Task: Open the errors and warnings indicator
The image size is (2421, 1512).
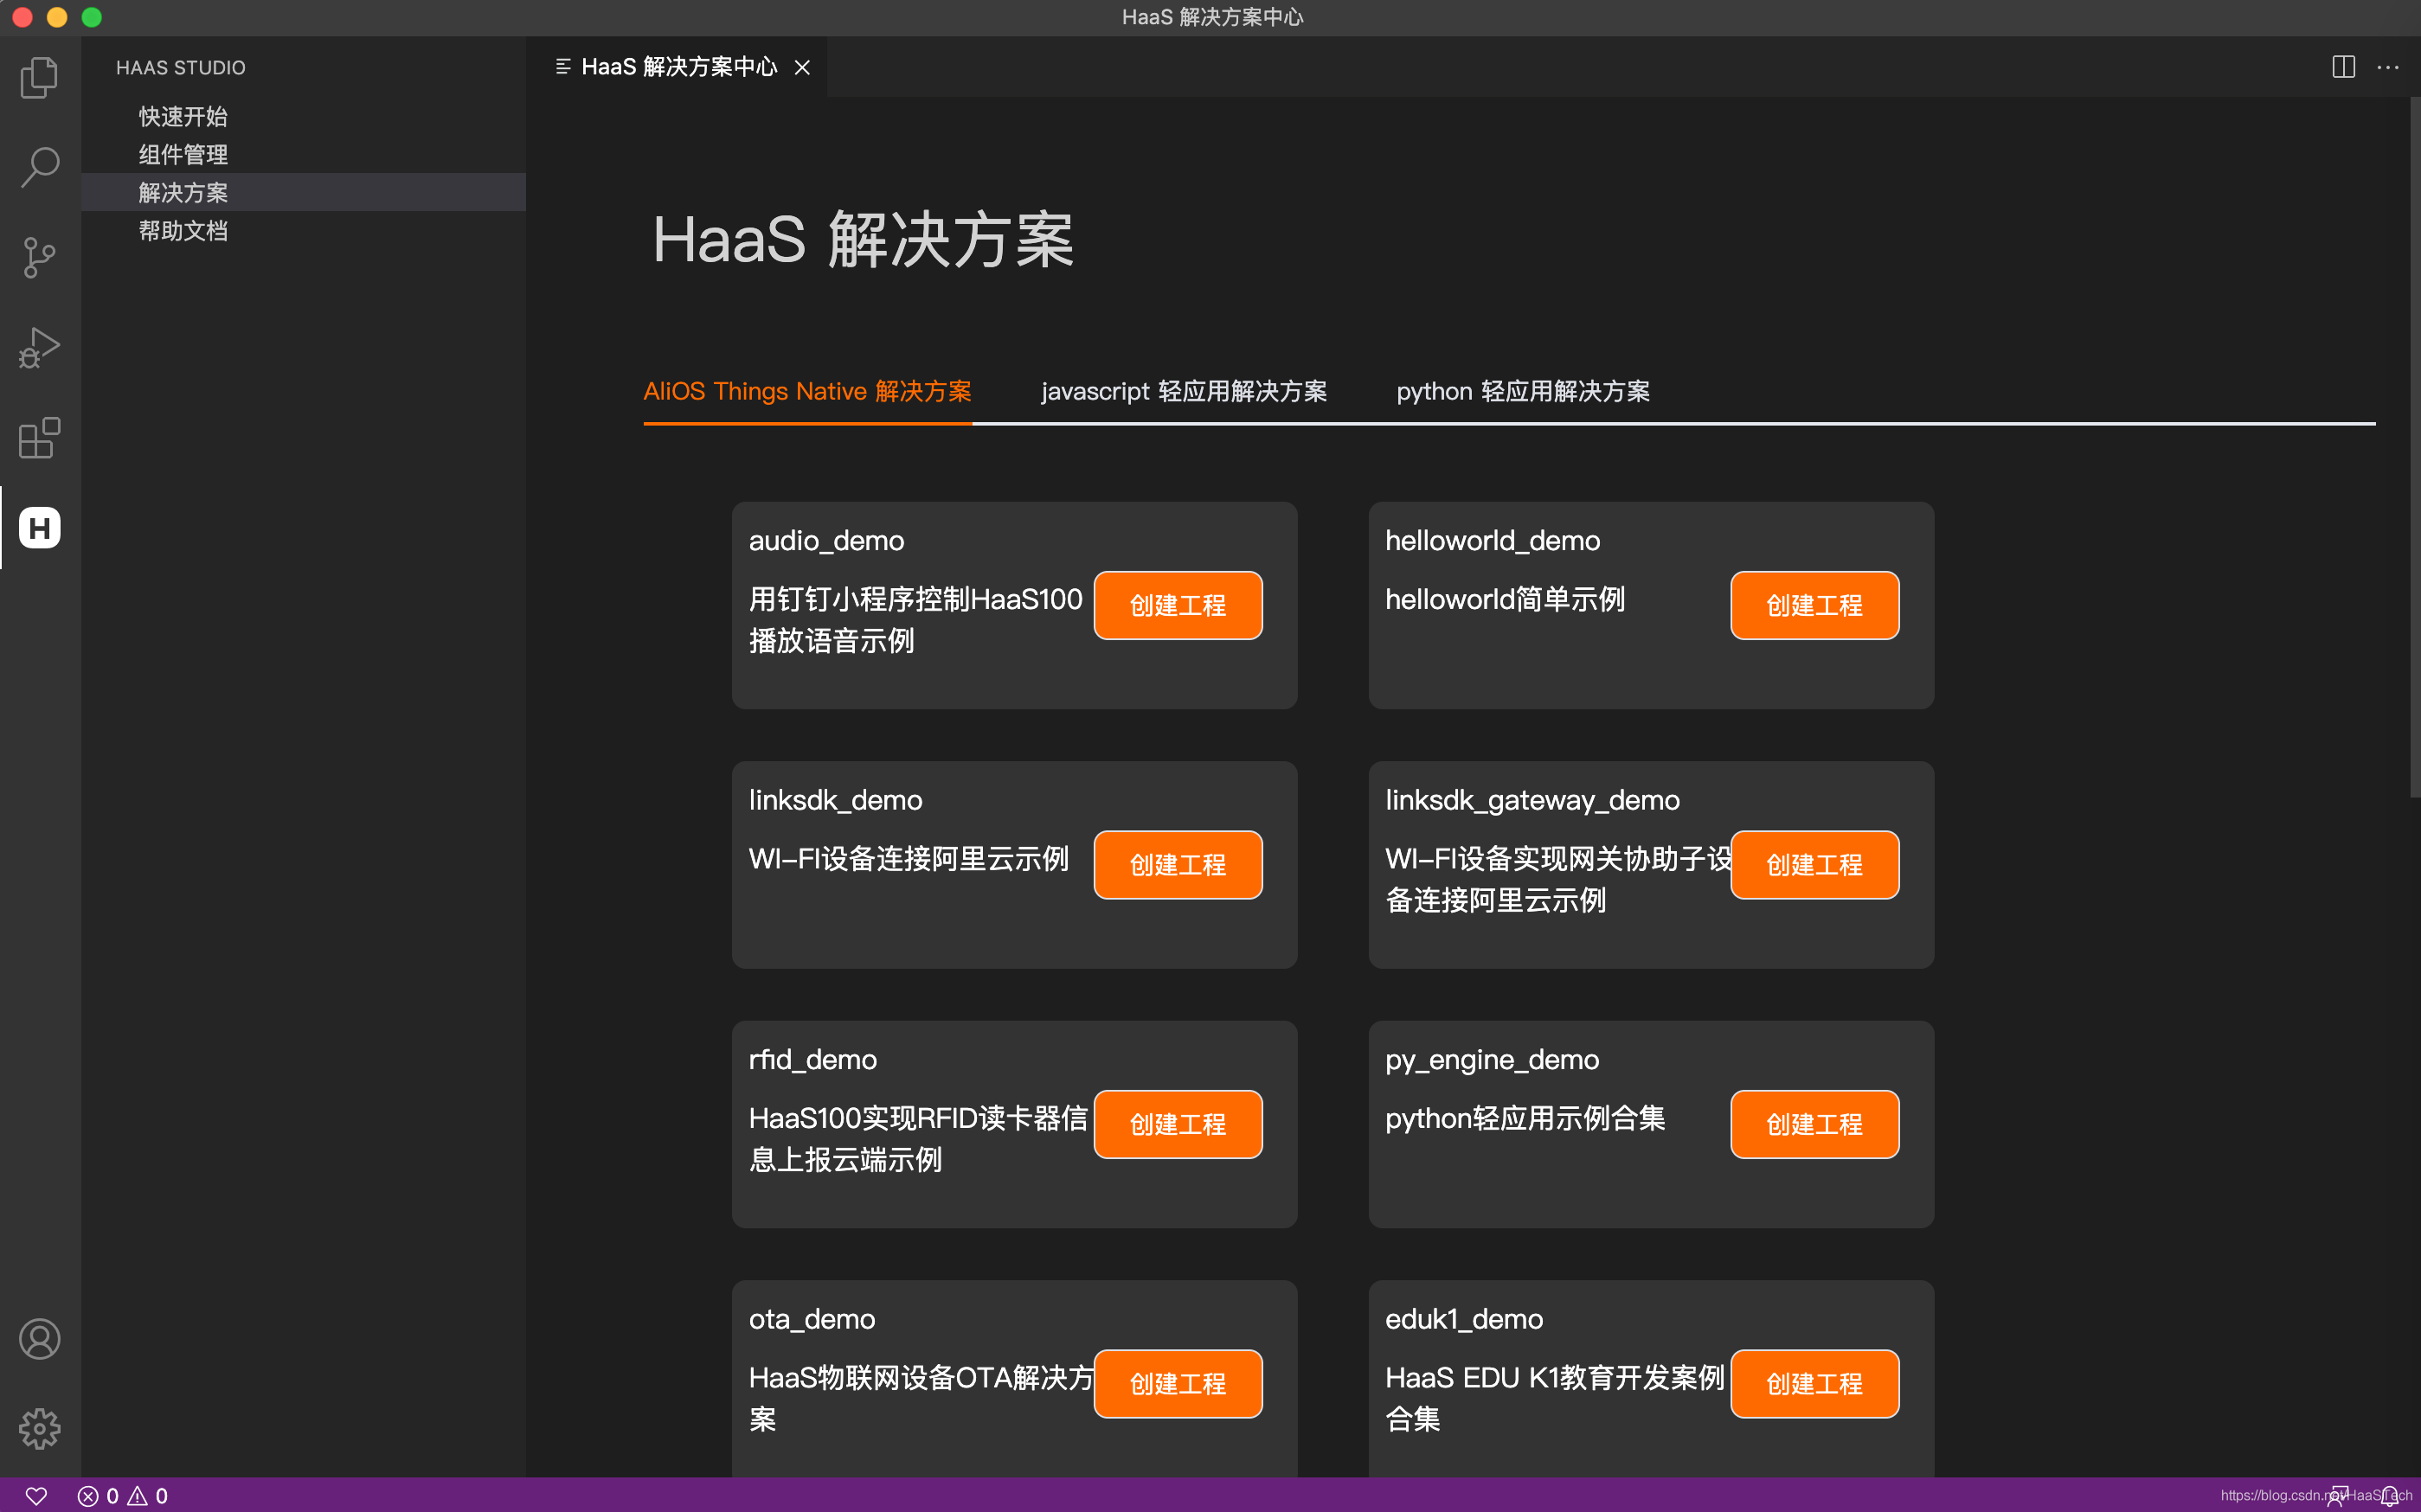Action: 123,1495
